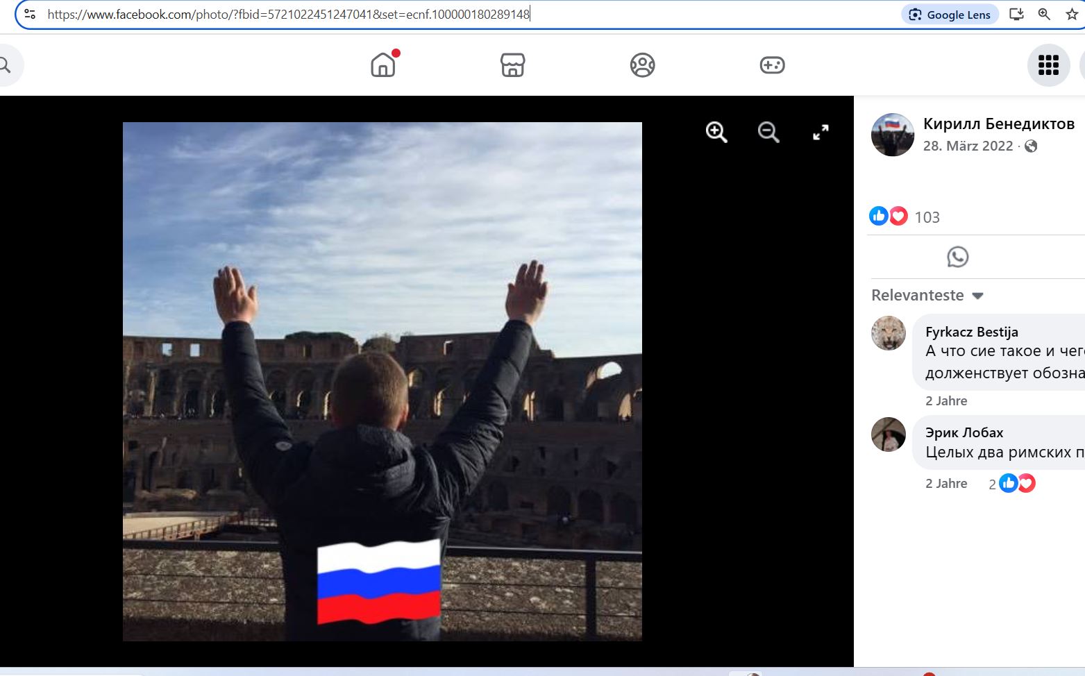Open the Facebook menu grid icon
This screenshot has height=676, width=1085.
point(1048,65)
